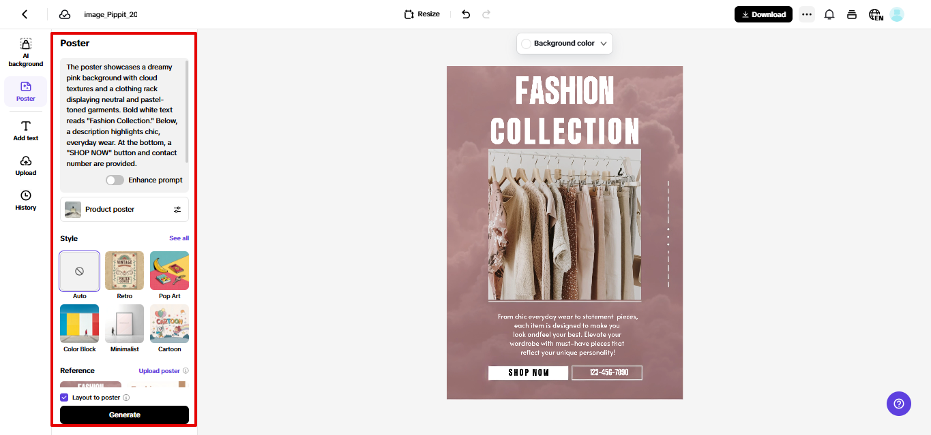Open Product poster settings sliders icon
This screenshot has height=435, width=931.
coord(177,210)
